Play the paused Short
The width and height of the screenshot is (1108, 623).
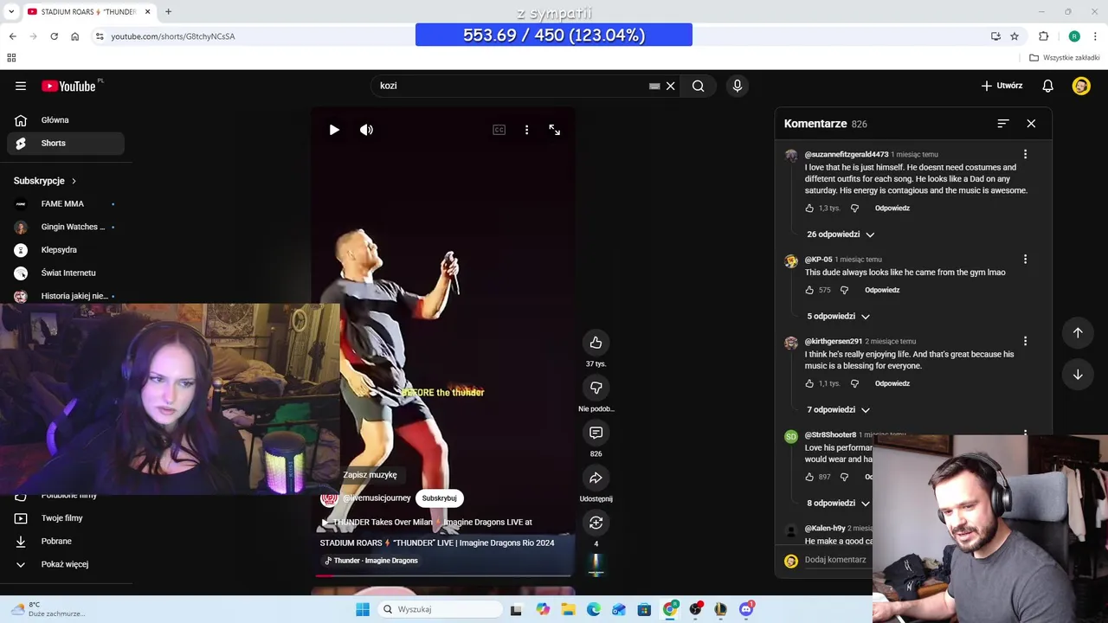(334, 130)
